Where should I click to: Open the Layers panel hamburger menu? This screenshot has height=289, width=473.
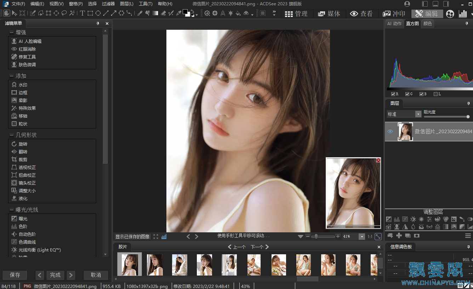click(468, 236)
